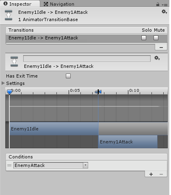Open the gear menu in Inspector header
The image size is (171, 195).
(x=164, y=12)
